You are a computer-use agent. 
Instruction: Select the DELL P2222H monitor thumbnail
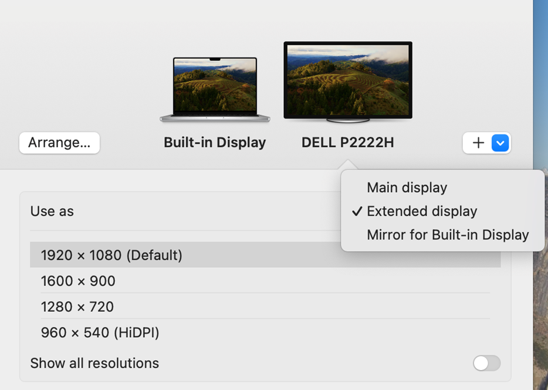tap(347, 80)
